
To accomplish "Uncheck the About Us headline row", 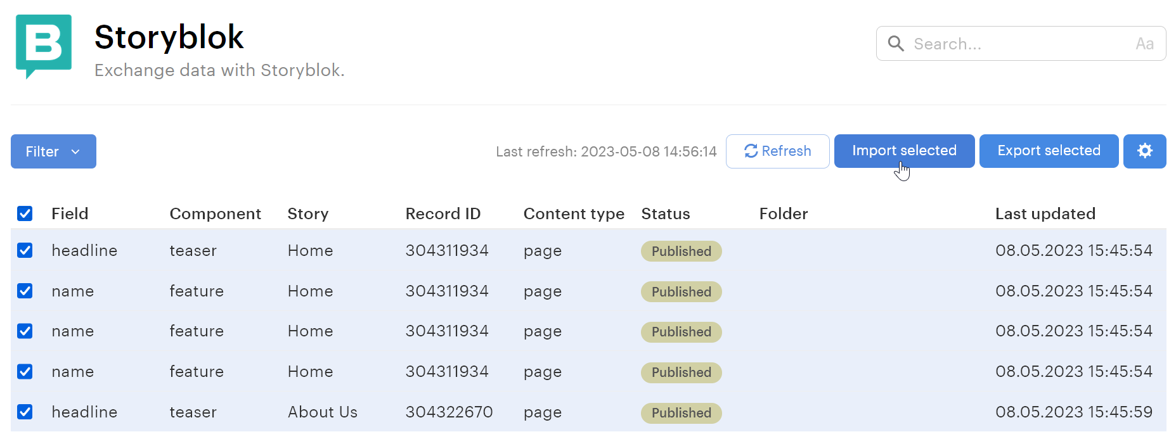I will [x=25, y=412].
